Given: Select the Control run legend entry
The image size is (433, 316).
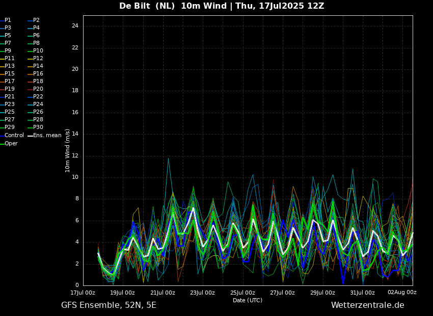Looking at the screenshot, I should [14, 136].
